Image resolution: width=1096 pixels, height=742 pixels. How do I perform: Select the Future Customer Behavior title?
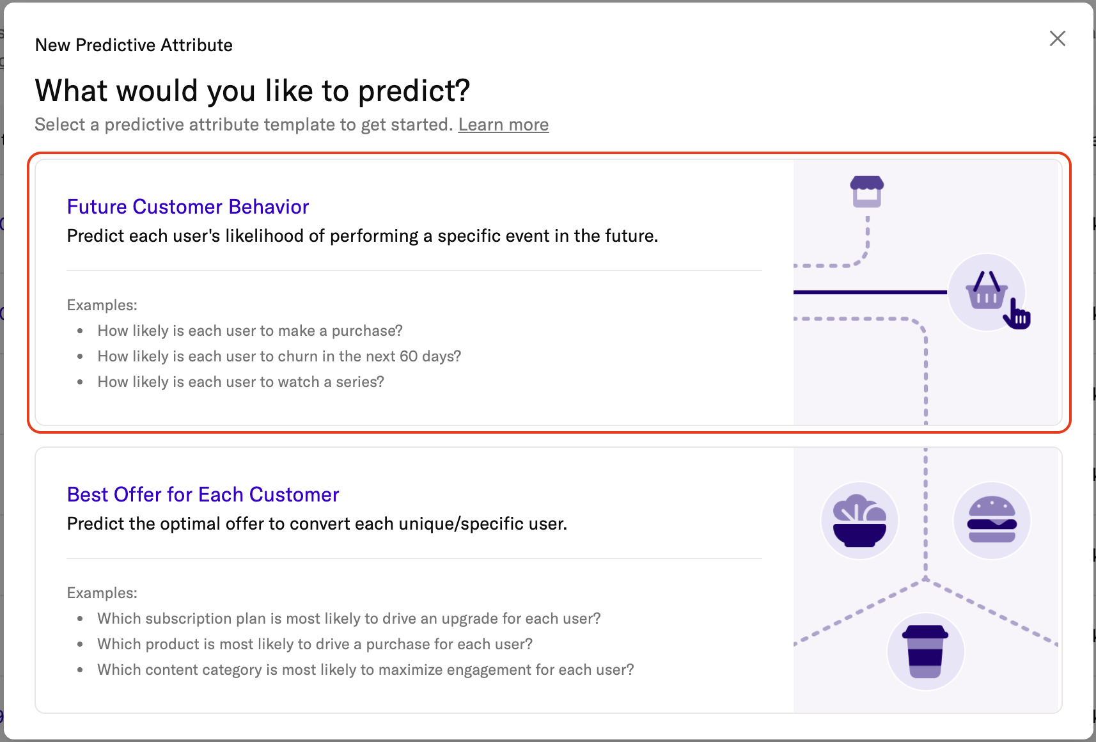188,207
